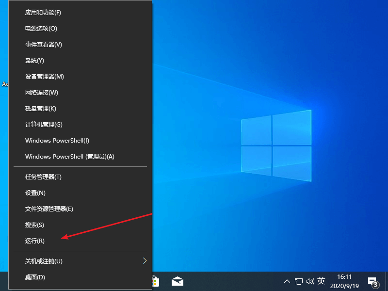
Task: Open 设备管理器(M)
Action: [45, 77]
